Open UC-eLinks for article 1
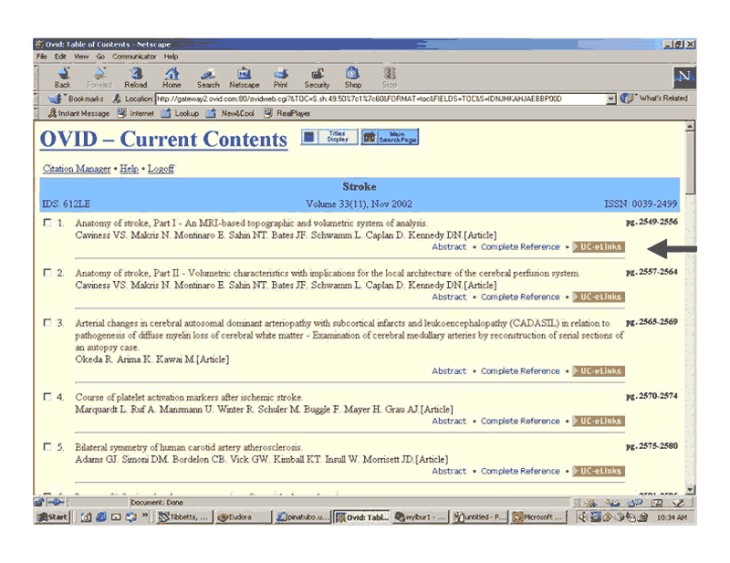This screenshot has width=730, height=563. [x=599, y=246]
